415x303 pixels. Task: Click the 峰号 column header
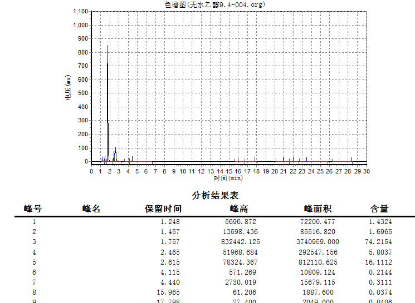[x=33, y=208]
